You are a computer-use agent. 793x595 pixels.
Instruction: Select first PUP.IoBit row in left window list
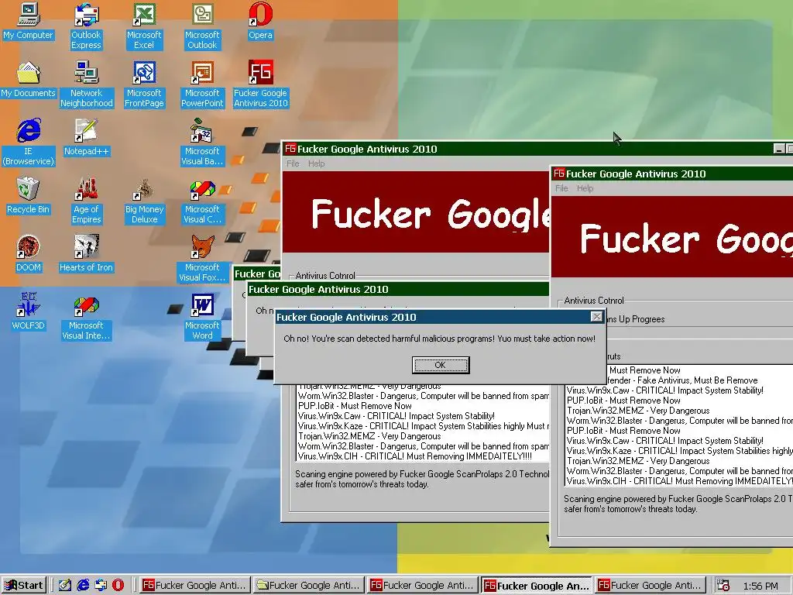point(423,406)
